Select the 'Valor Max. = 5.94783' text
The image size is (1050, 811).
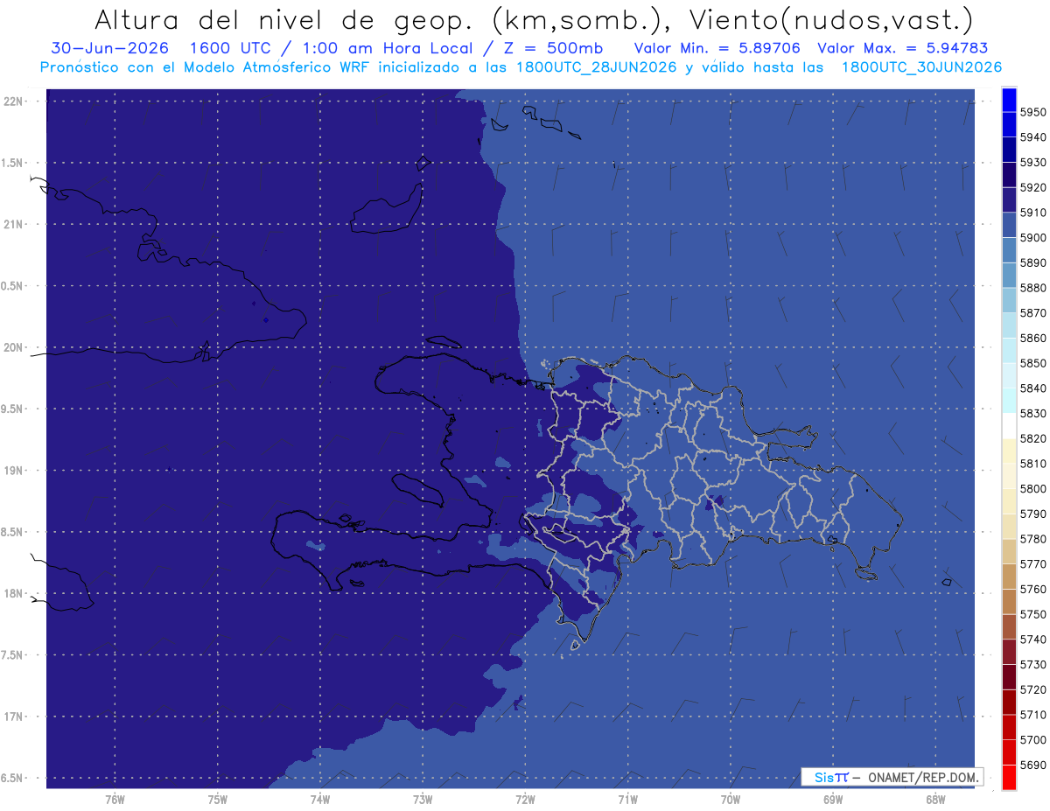902,48
